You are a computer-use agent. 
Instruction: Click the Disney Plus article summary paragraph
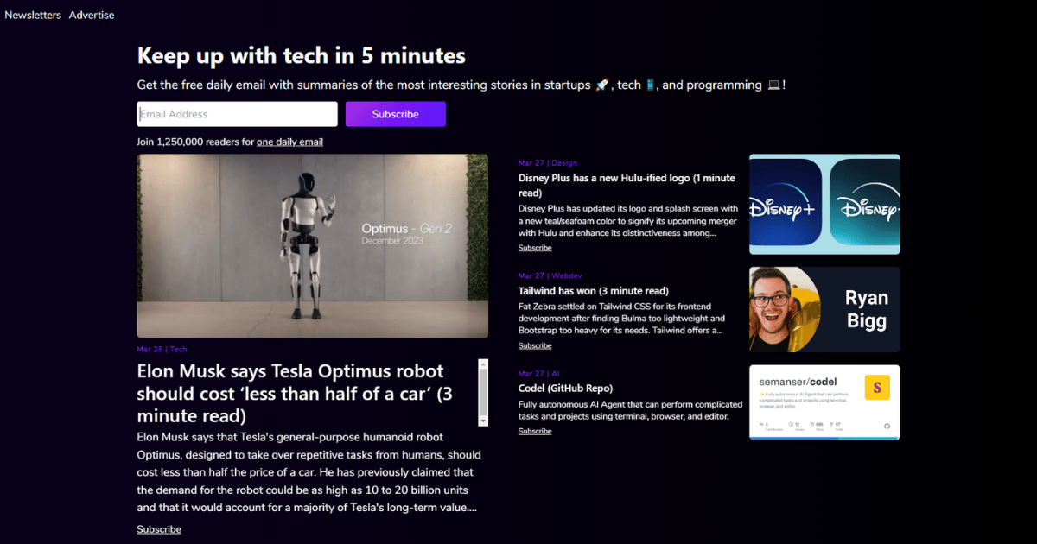tap(628, 220)
